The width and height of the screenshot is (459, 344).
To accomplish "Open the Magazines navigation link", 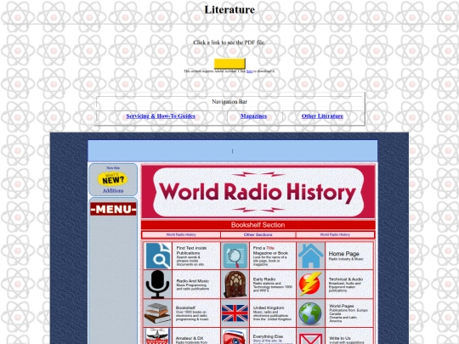I will [x=253, y=116].
